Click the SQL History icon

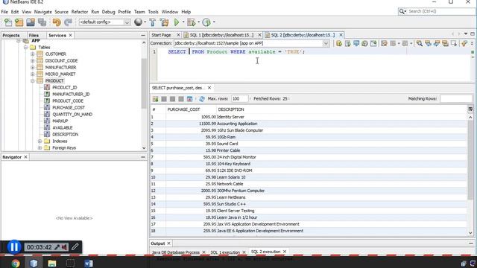(364, 43)
